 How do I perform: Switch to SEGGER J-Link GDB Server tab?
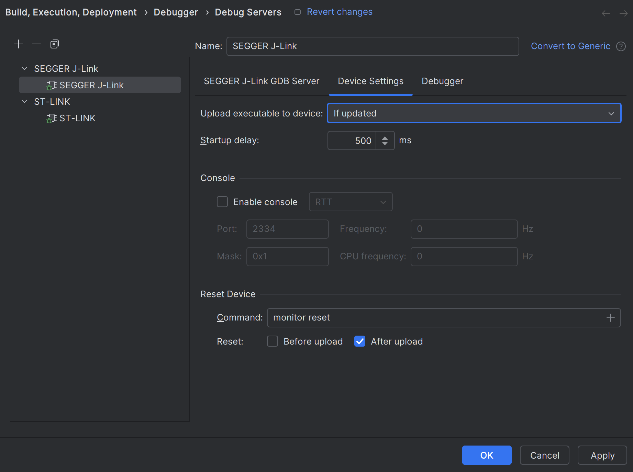point(262,81)
